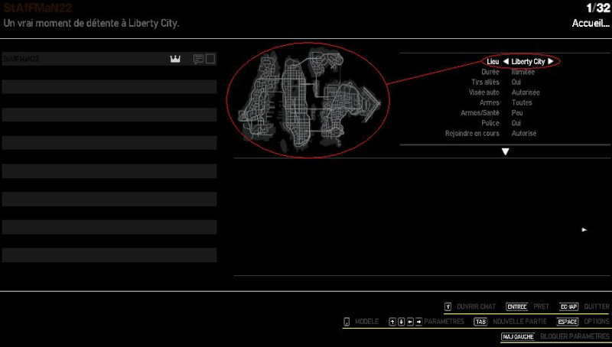This screenshot has height=347, width=612.
Task: Expand settings list with the down arrow
Action: coord(505,151)
